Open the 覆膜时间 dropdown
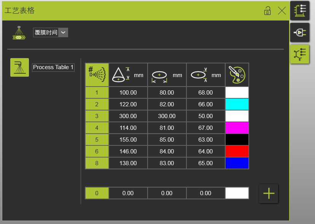This screenshot has width=315, height=224. [x=50, y=33]
